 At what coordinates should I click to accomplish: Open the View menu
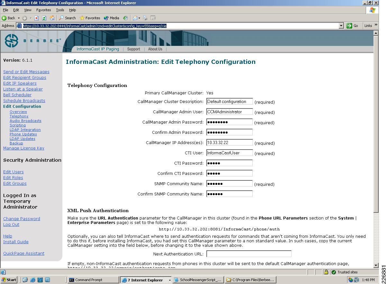(28, 10)
